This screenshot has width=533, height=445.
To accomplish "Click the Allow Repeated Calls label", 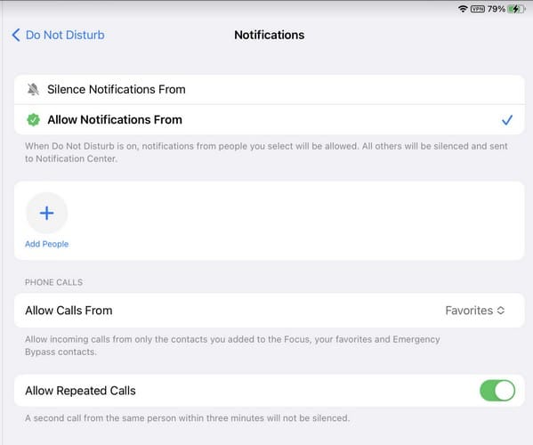I will (x=80, y=391).
